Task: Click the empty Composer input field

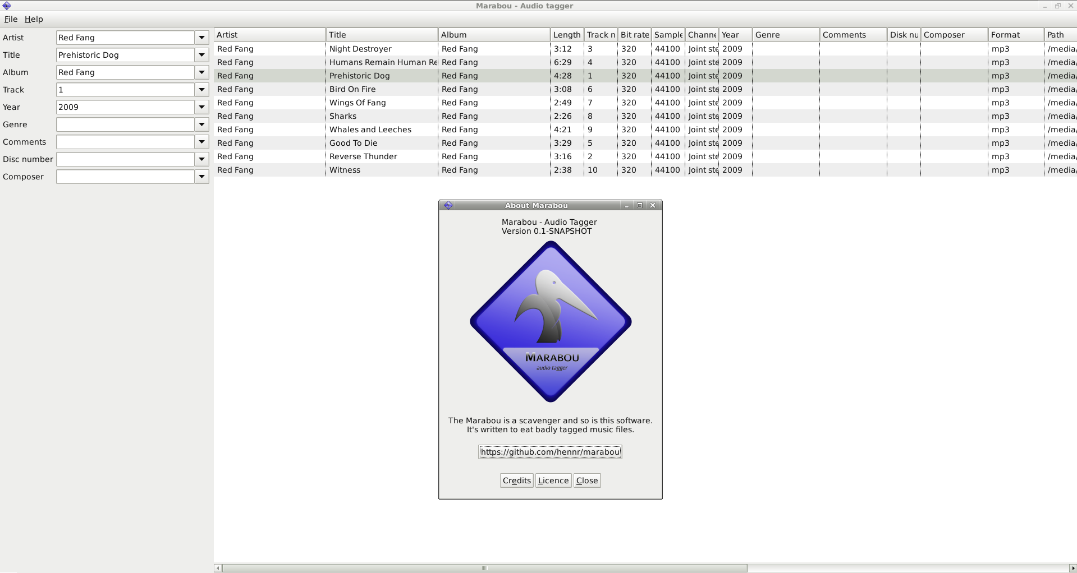Action: click(126, 177)
